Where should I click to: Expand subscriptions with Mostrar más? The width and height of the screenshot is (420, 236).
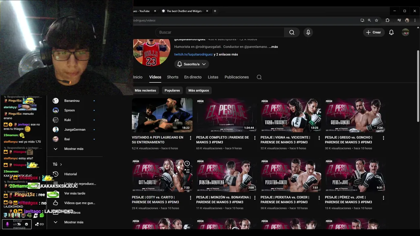click(x=74, y=149)
